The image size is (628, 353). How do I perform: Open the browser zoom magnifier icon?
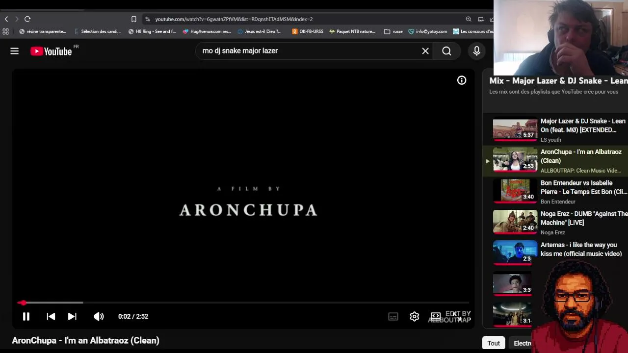pyautogui.click(x=469, y=19)
